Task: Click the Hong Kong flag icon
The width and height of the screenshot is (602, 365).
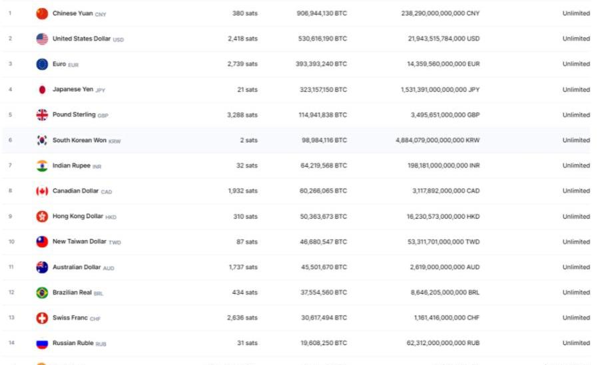Action: [x=42, y=217]
